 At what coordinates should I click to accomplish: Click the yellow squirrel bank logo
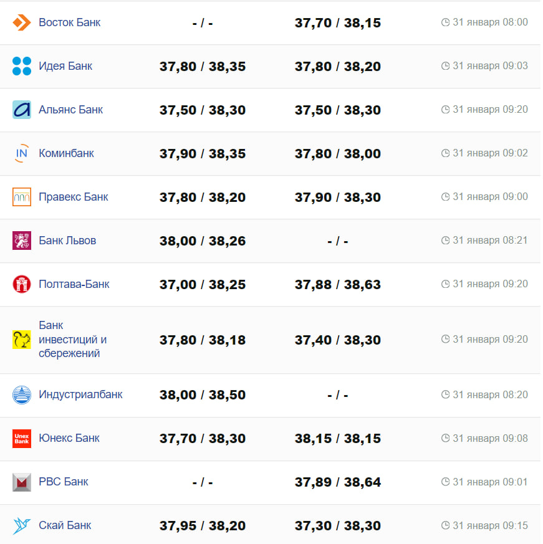[x=22, y=340]
